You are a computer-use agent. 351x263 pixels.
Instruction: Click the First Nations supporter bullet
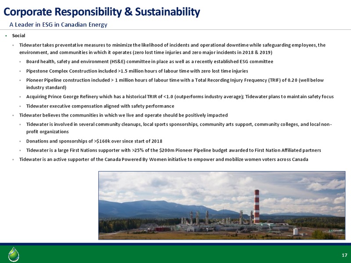[x=174, y=150]
